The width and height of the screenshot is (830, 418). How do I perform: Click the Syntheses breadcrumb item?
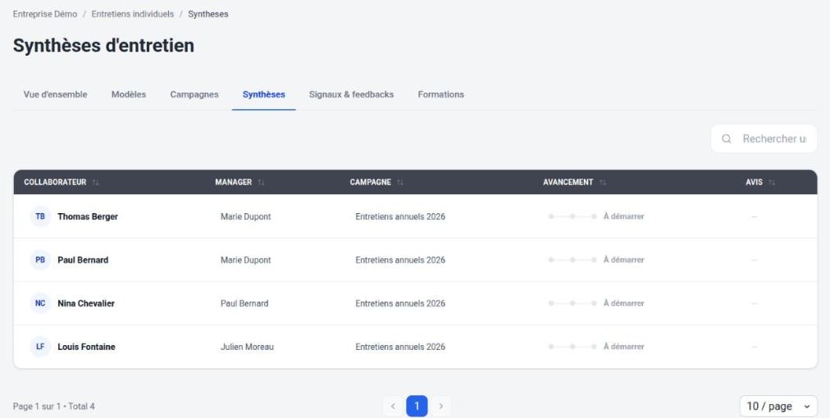[208, 14]
